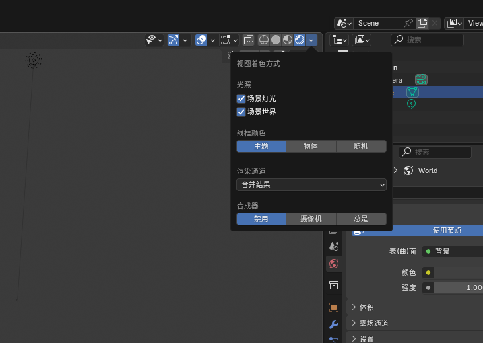Open the 合并结果 render pass dropdown
The height and width of the screenshot is (343, 483).
pyautogui.click(x=311, y=184)
